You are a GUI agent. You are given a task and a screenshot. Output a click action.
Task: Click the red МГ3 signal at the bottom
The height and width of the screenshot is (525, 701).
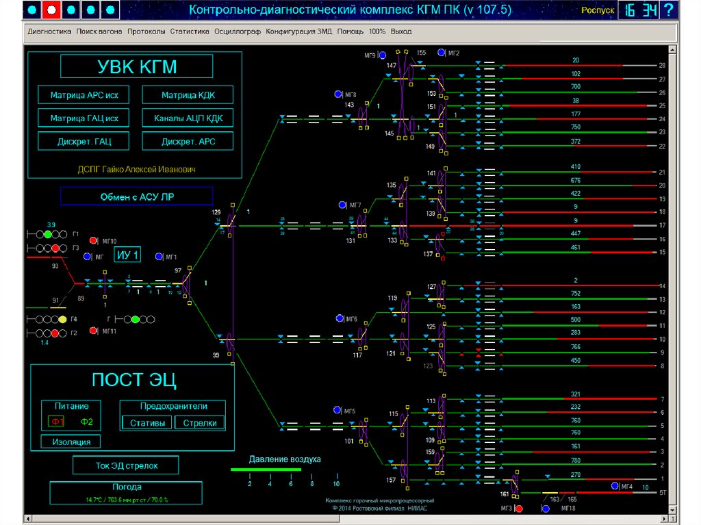[x=519, y=509]
